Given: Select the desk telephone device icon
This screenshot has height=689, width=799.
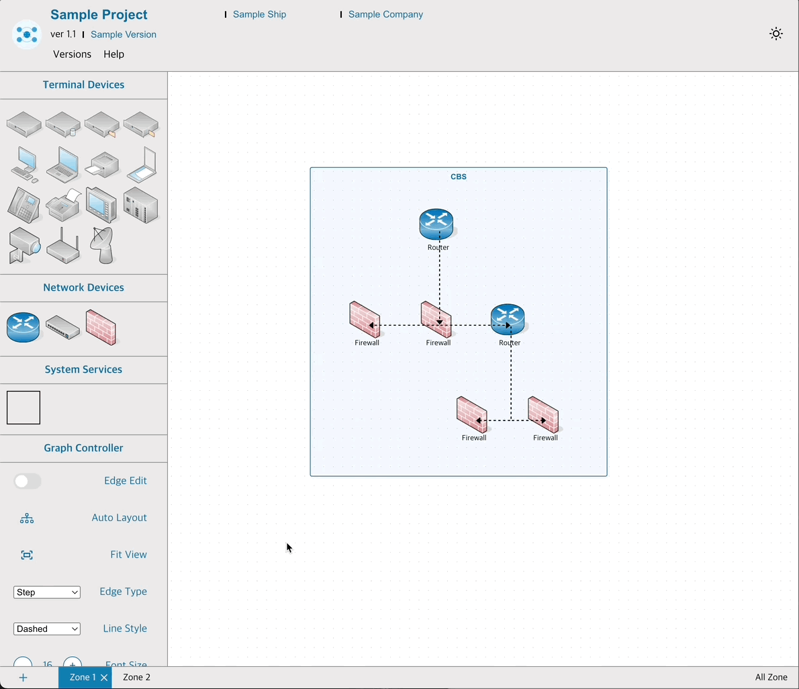Looking at the screenshot, I should click(24, 205).
